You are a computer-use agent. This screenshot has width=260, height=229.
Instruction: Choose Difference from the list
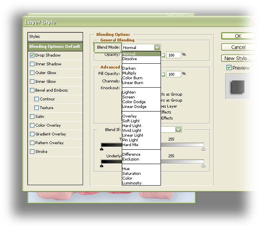(x=131, y=155)
